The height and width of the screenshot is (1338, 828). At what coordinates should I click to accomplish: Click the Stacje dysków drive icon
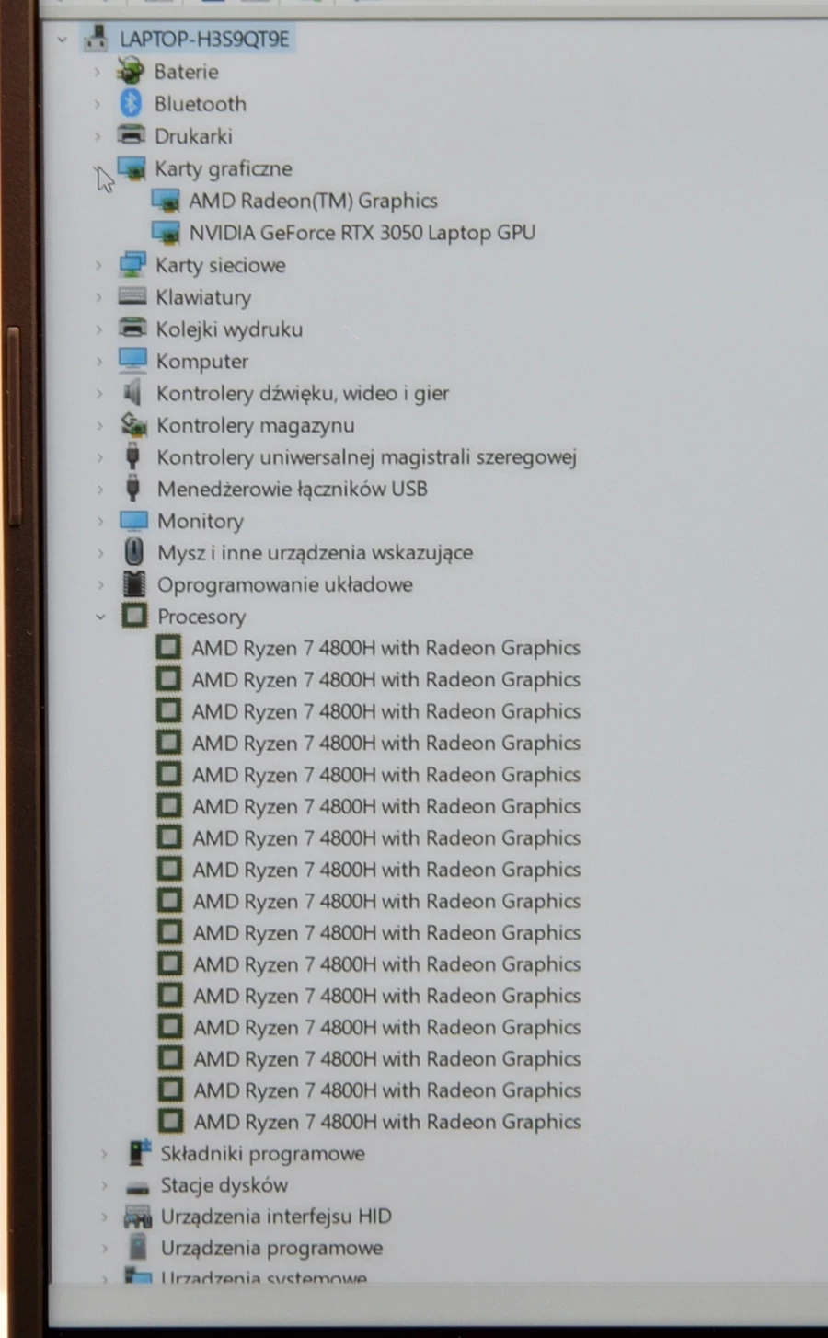[x=137, y=1186]
